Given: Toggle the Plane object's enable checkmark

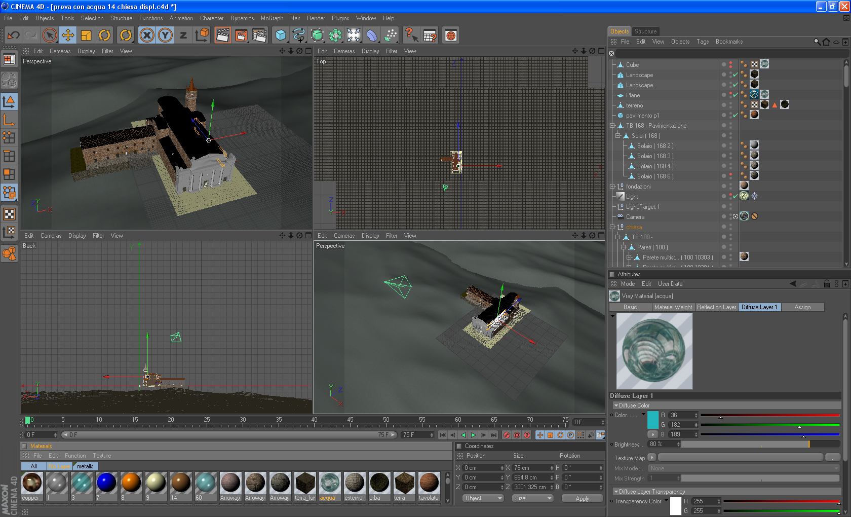Looking at the screenshot, I should pyautogui.click(x=736, y=95).
